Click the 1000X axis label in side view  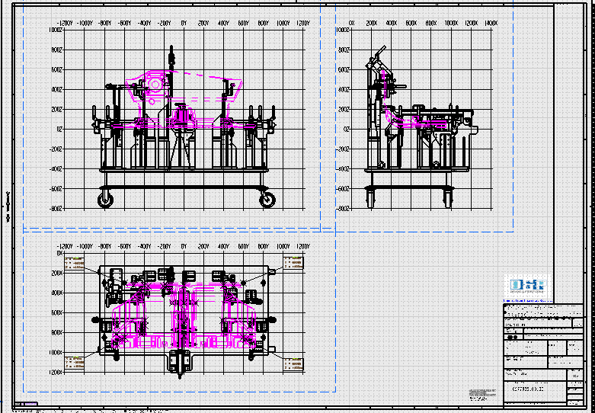(452, 24)
